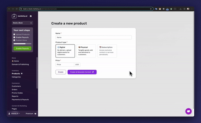
Task: Open the browser extensions puzzle icon
Action: (175, 9)
